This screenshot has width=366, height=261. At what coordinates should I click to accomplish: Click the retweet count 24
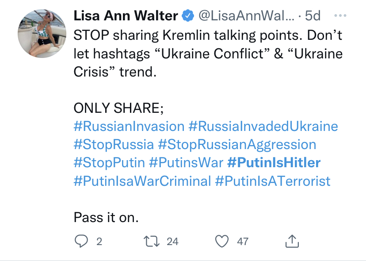(x=172, y=242)
